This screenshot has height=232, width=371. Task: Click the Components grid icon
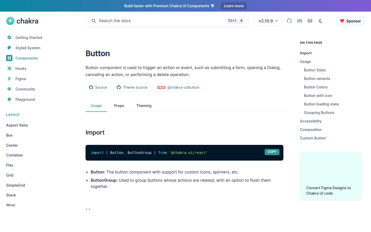pyautogui.click(x=9, y=58)
